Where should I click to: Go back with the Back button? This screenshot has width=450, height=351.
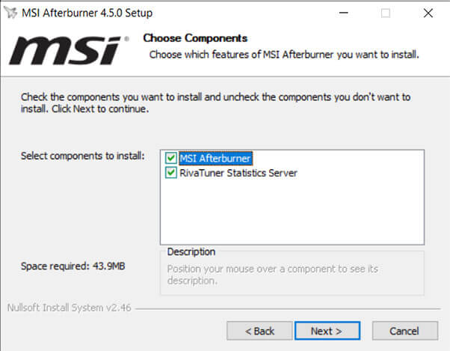coord(259,331)
